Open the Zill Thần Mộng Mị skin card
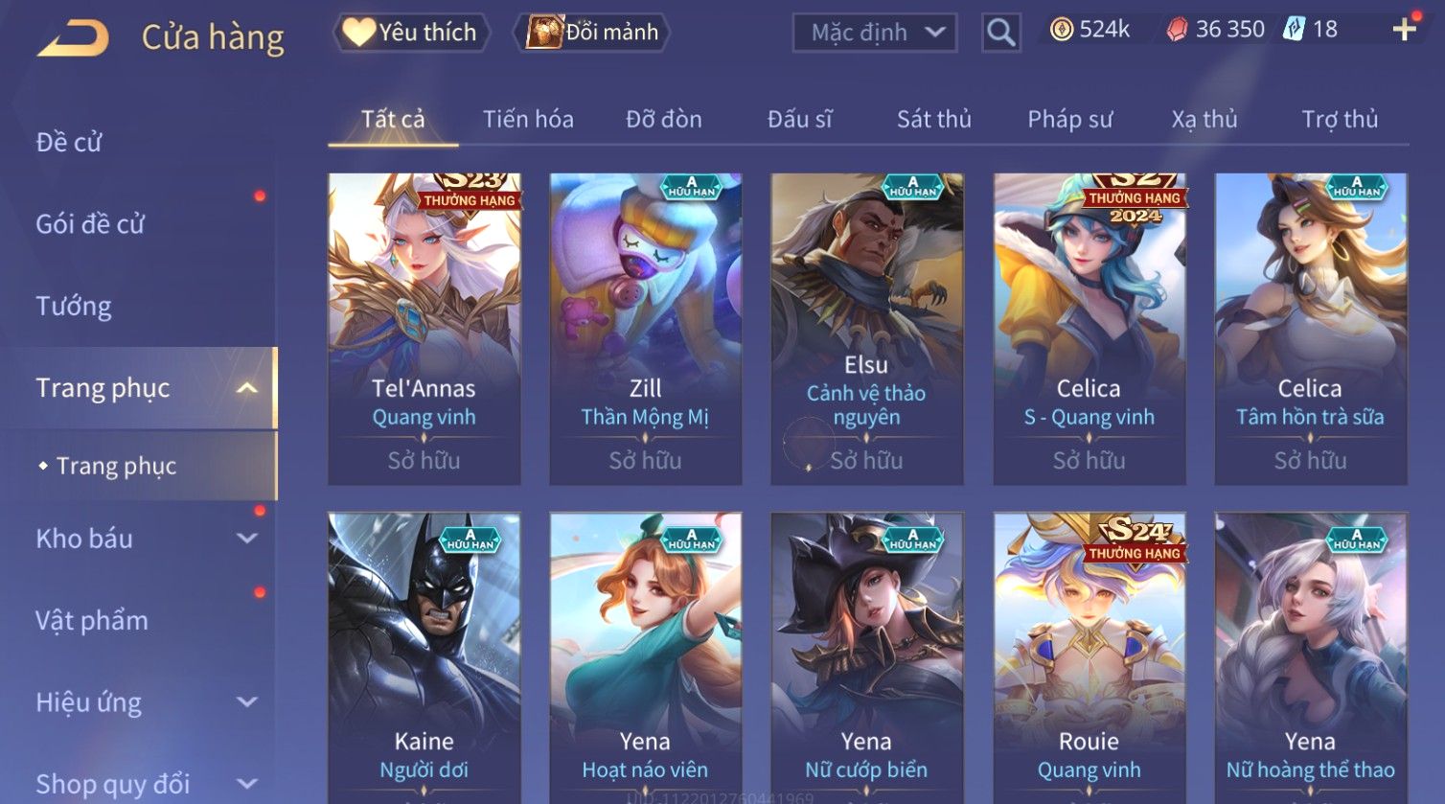The height and width of the screenshot is (804, 1445). click(x=646, y=329)
